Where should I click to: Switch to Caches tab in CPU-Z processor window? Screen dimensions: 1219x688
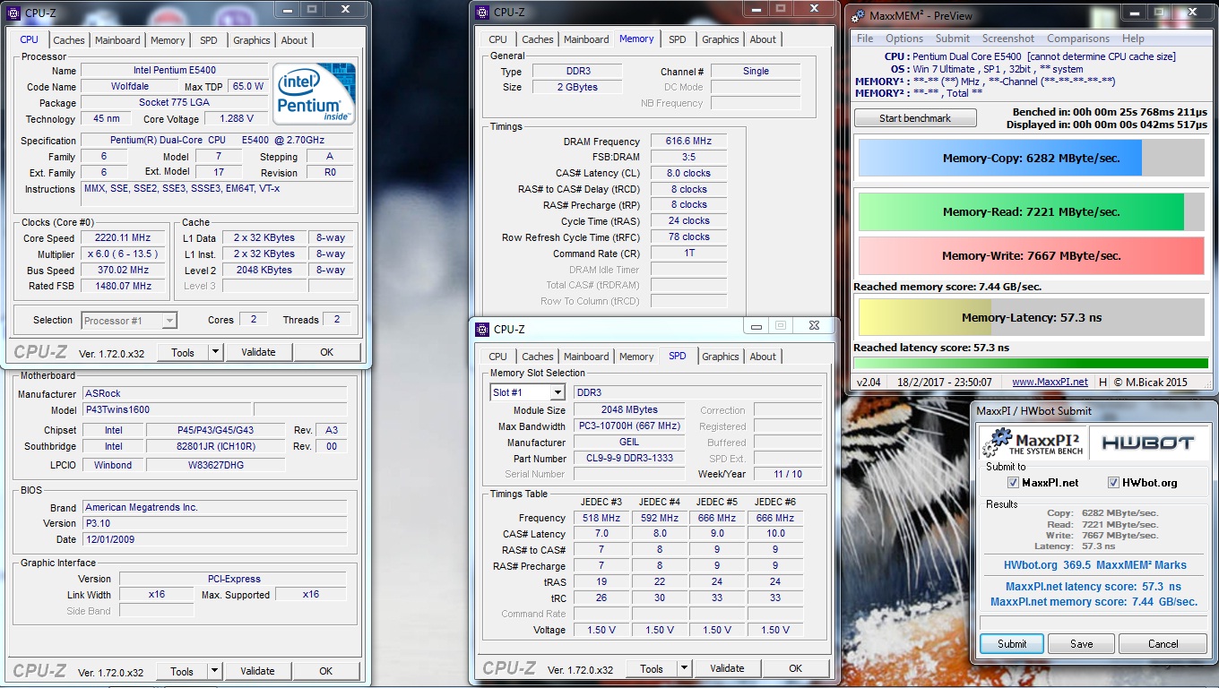click(69, 40)
